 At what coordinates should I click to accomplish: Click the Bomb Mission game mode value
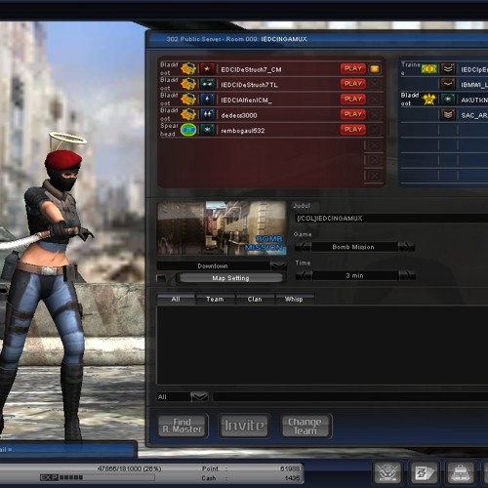pos(353,247)
